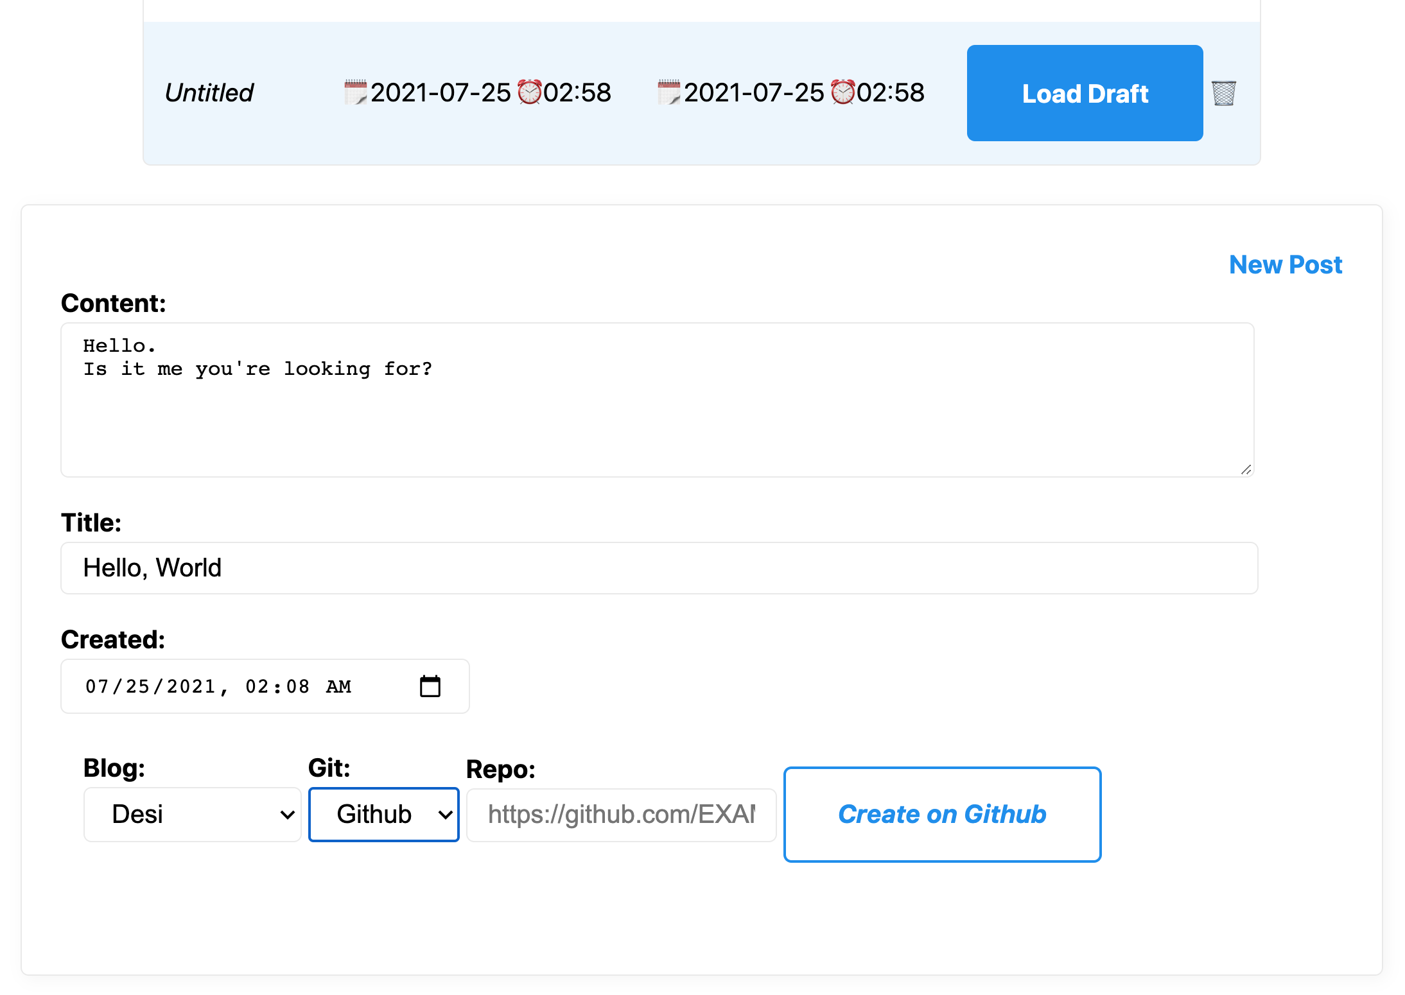
Task: Focus the Title field with Hello, World
Action: pyautogui.click(x=658, y=568)
